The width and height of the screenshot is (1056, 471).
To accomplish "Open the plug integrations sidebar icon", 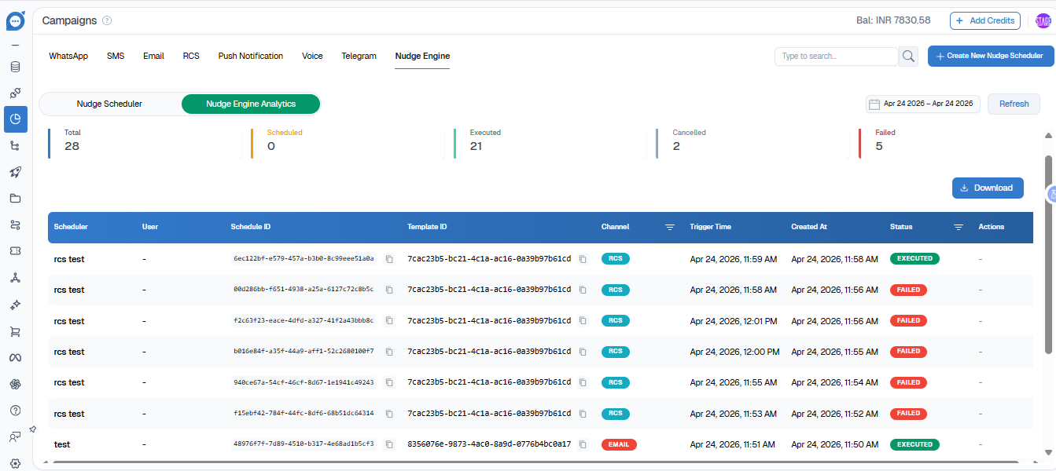I will 15,93.
